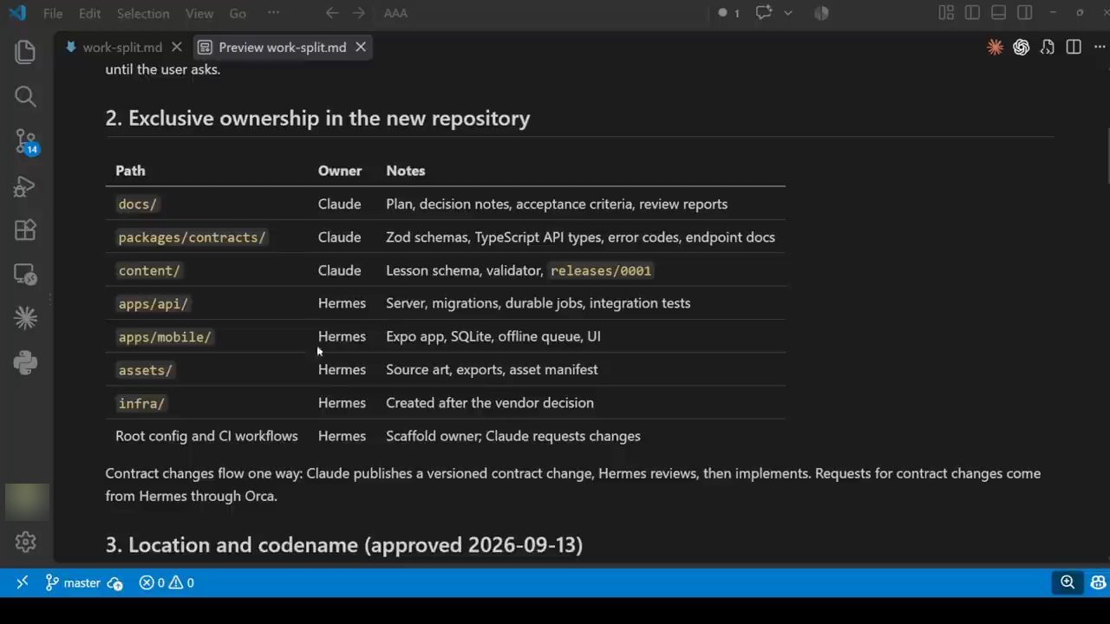Open the Search view in activity bar
This screenshot has width=1110, height=624.
[x=25, y=96]
